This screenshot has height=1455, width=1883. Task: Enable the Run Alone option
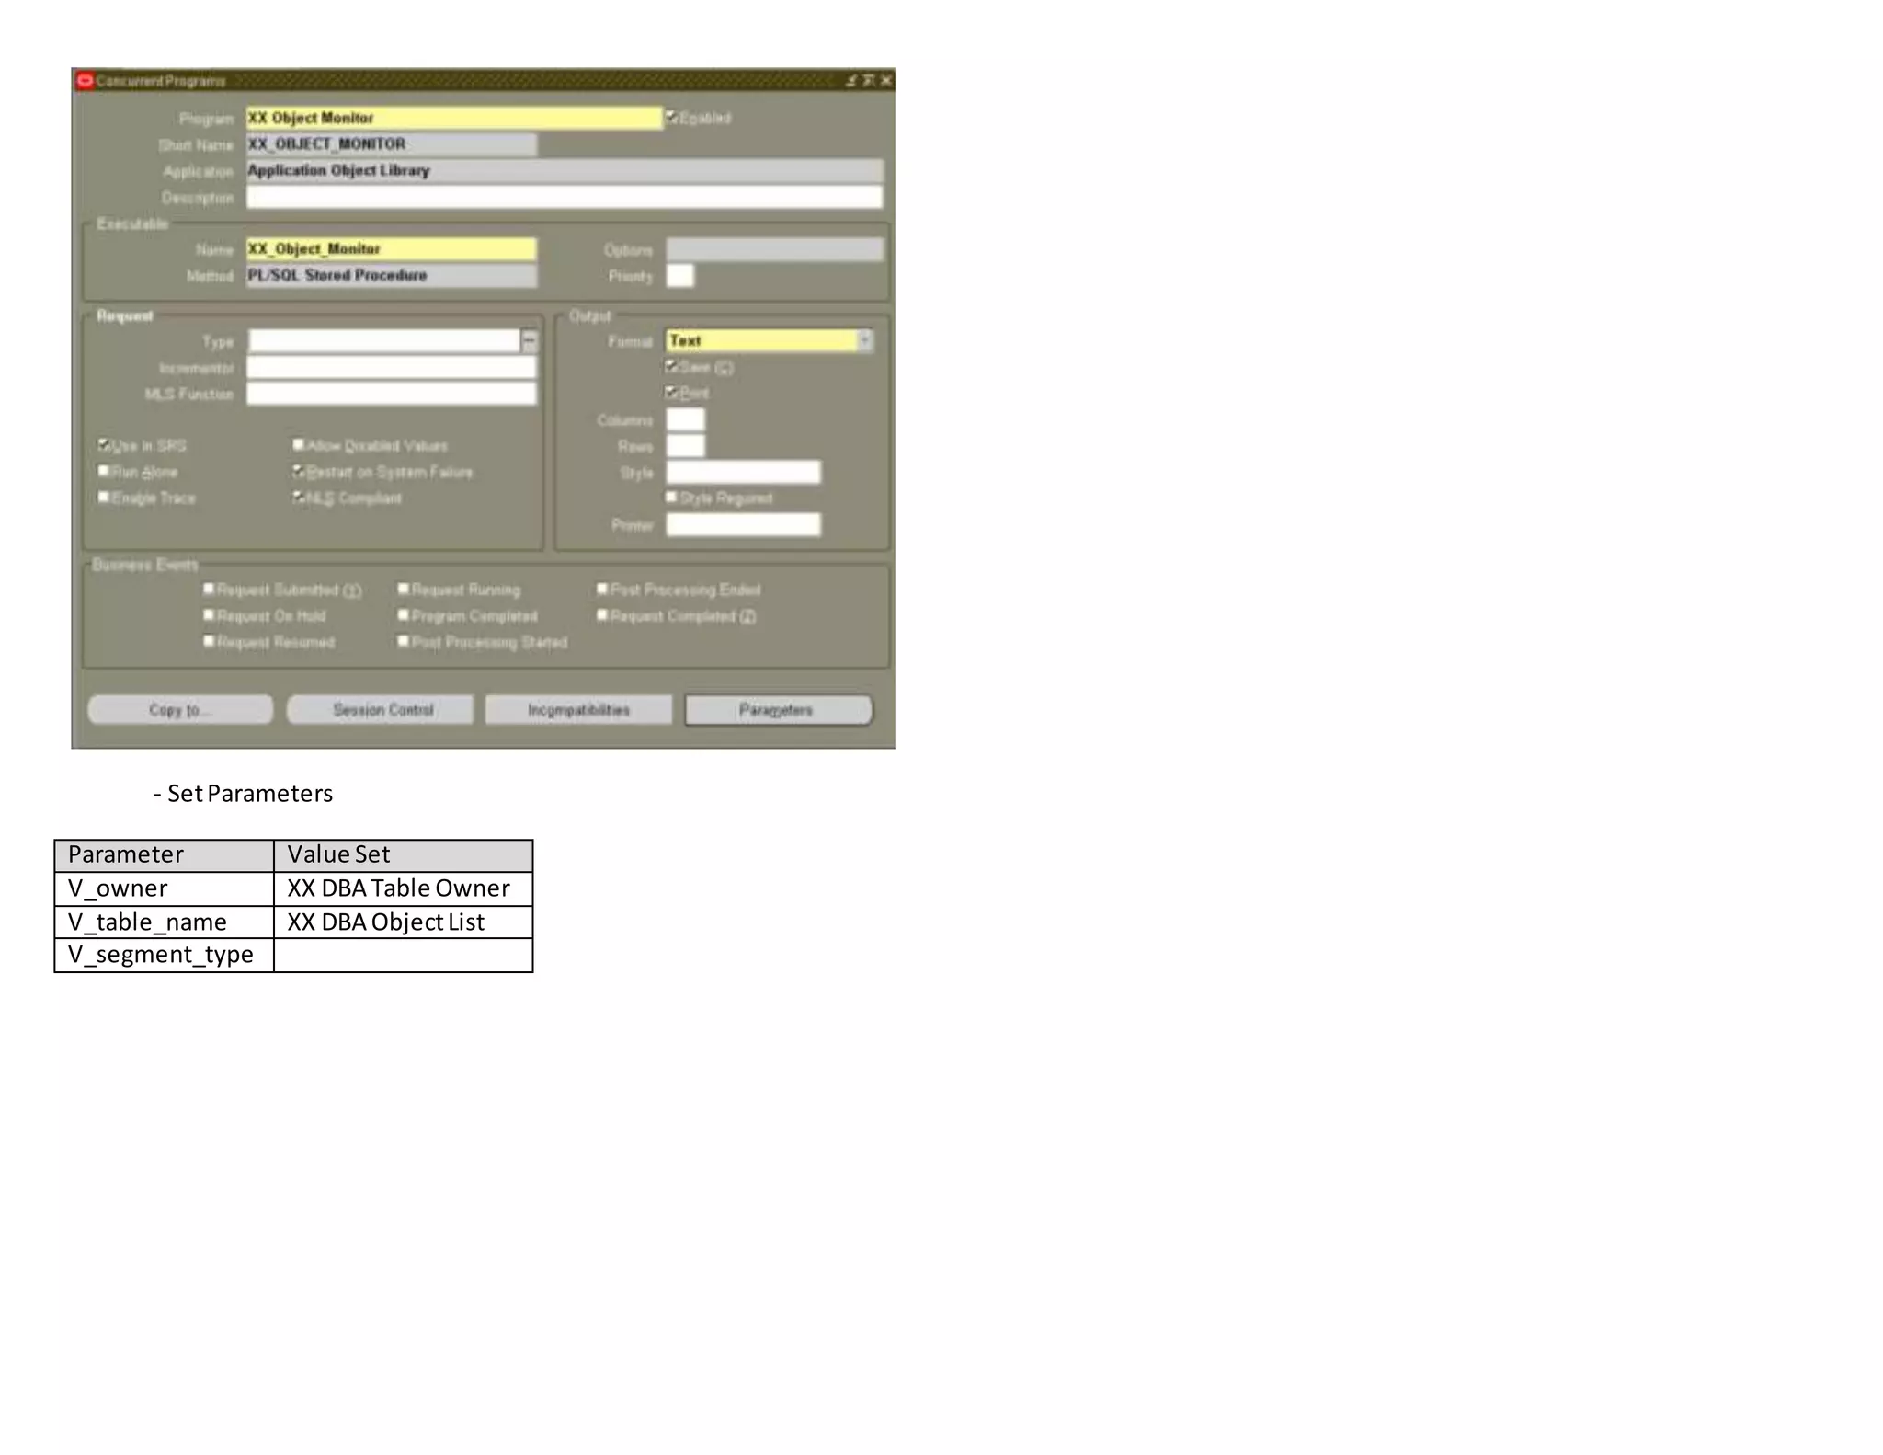coord(104,471)
